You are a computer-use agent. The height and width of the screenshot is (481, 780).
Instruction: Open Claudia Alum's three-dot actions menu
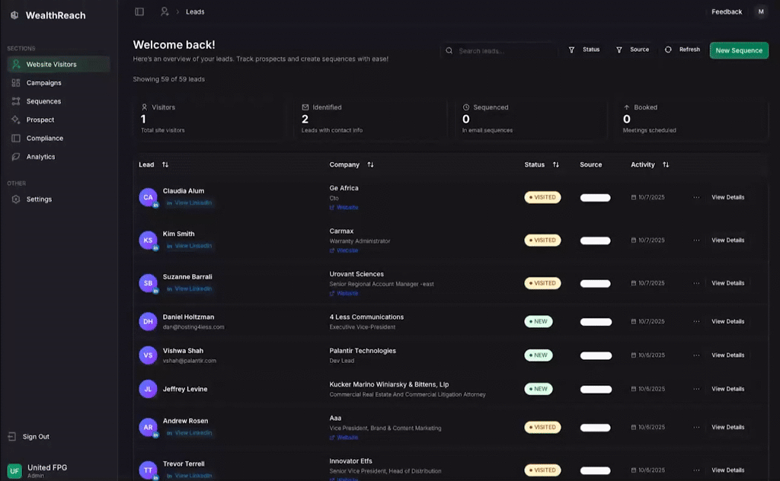coord(696,197)
